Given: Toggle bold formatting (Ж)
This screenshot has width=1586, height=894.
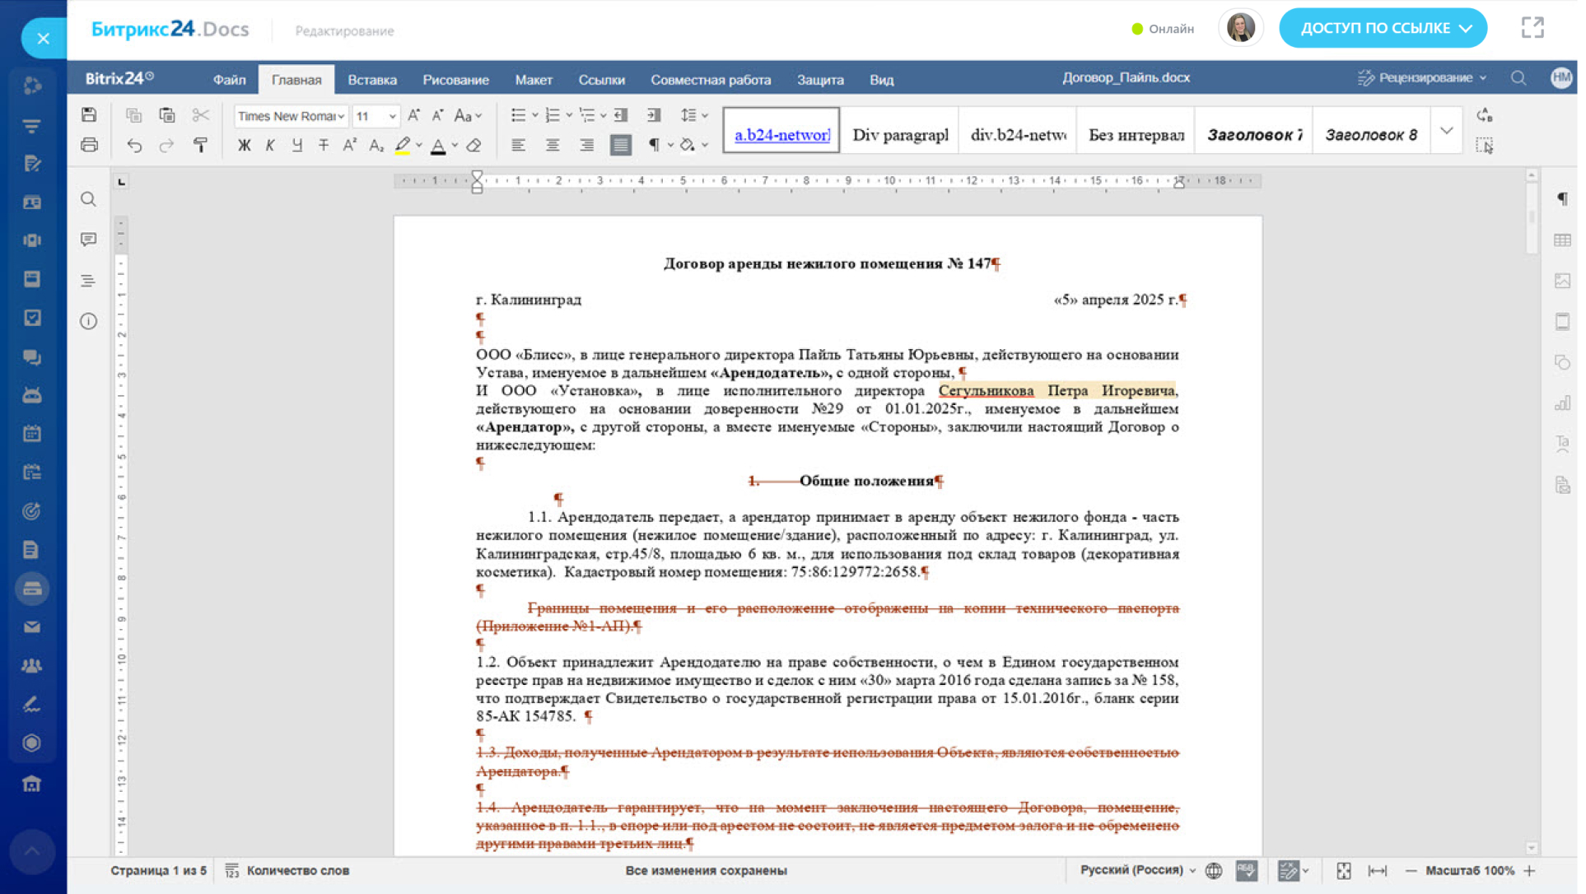Looking at the screenshot, I should click(x=244, y=146).
